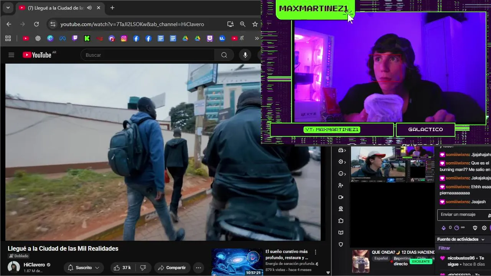Open the Chrome tab search dropdown

tap(8, 8)
